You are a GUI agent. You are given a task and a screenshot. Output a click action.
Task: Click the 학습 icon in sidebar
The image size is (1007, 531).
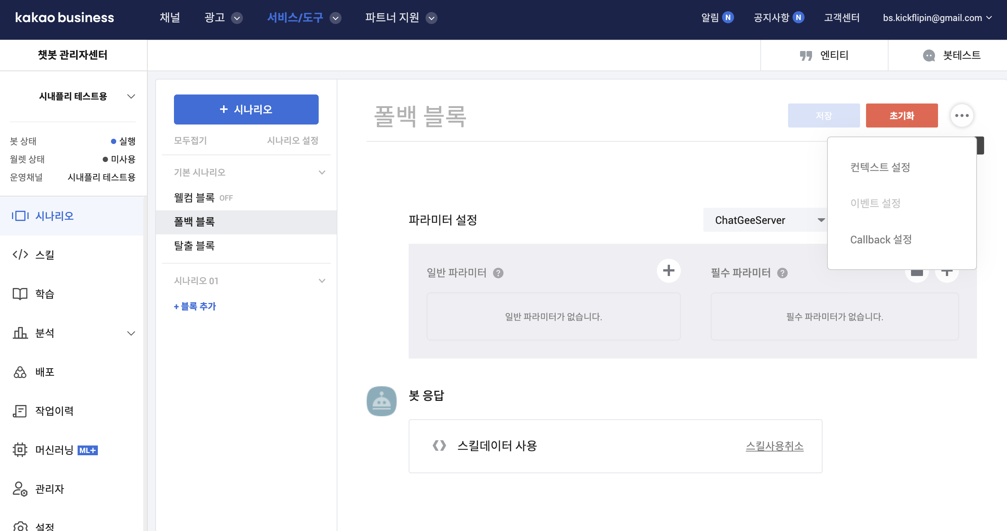pos(19,294)
